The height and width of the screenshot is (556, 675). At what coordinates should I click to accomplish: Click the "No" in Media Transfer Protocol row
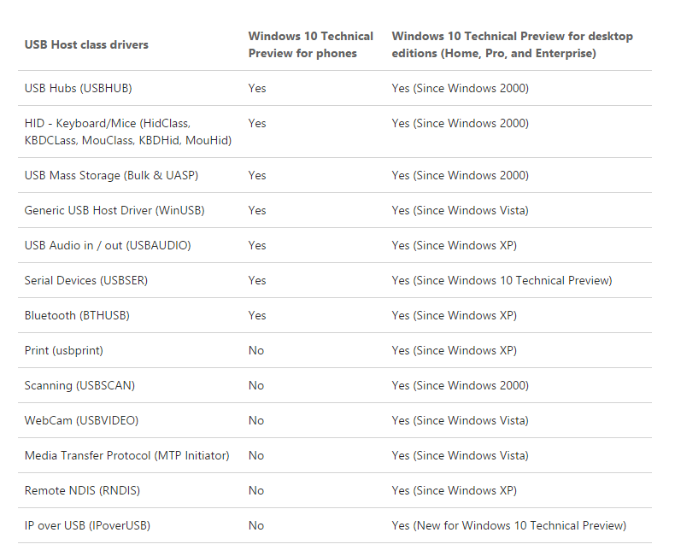point(256,456)
